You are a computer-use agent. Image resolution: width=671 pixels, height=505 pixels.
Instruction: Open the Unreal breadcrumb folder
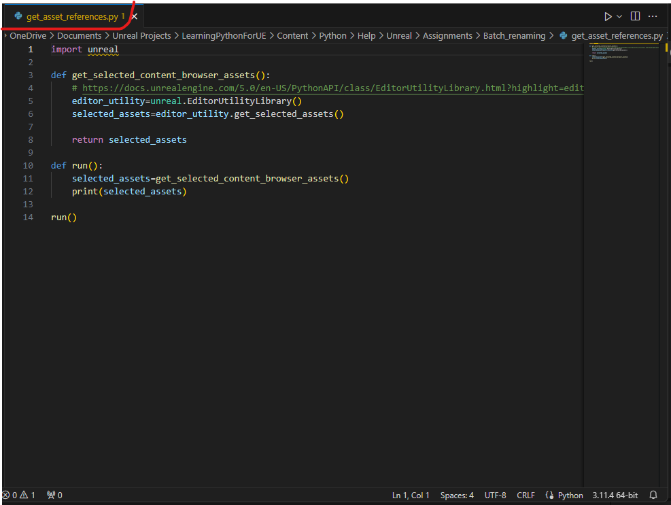[399, 36]
